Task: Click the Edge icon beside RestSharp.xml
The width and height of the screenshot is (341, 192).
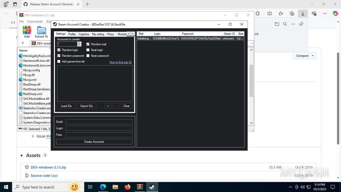Action: pyautogui.click(x=21, y=94)
